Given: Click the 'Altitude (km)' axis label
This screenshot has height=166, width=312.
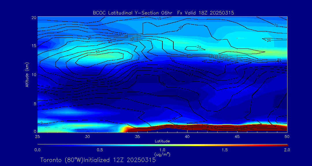Looking at the screenshot, I should 27,74.
